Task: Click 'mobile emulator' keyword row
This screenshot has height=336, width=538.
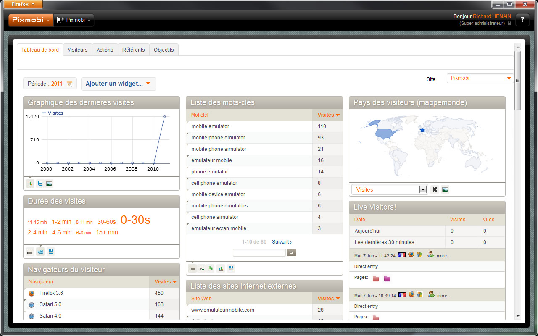Action: [x=264, y=126]
